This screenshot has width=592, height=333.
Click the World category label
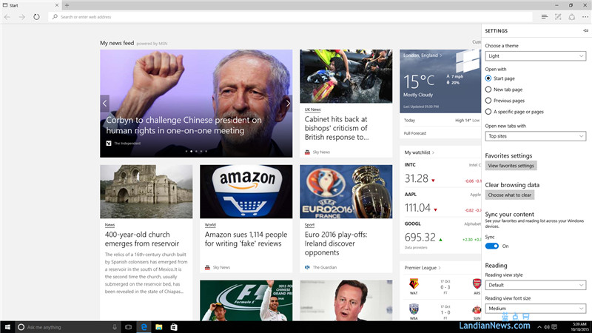[x=210, y=225]
